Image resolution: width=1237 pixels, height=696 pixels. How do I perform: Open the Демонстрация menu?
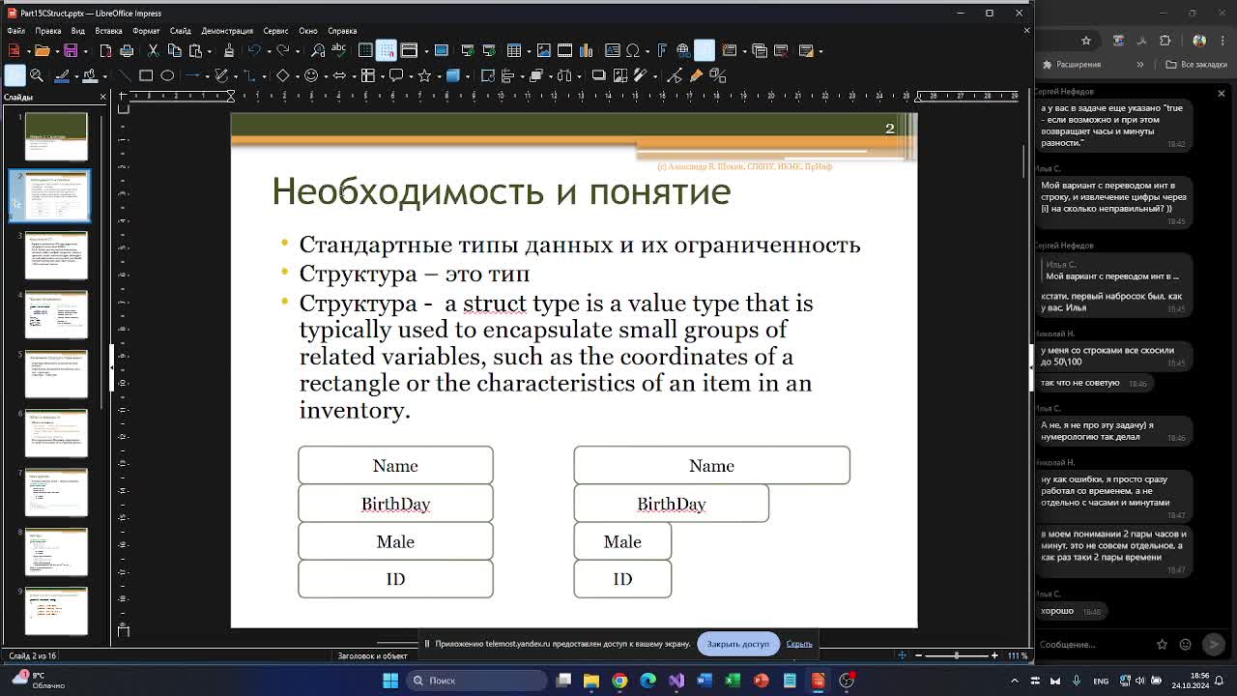[226, 31]
